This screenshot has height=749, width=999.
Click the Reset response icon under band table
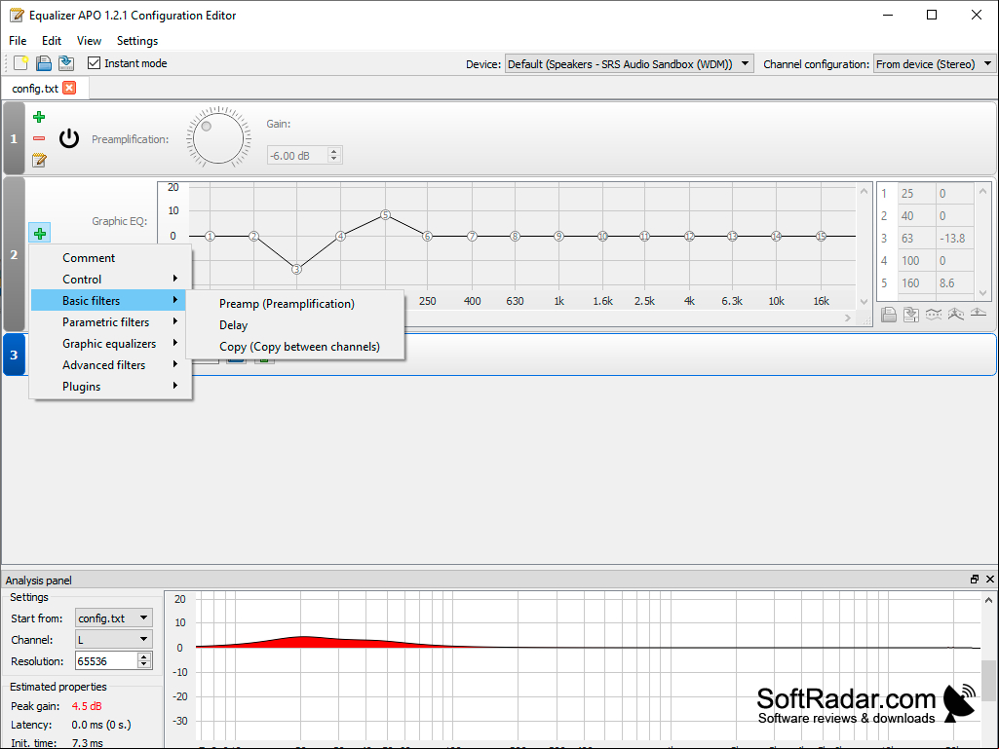978,313
